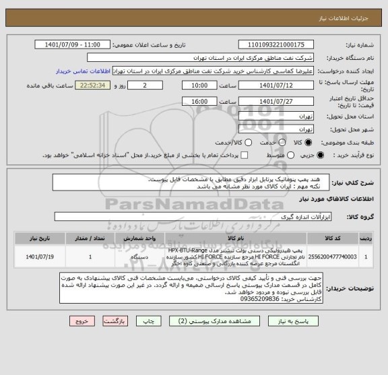Click the خروج exit button

point(82,321)
